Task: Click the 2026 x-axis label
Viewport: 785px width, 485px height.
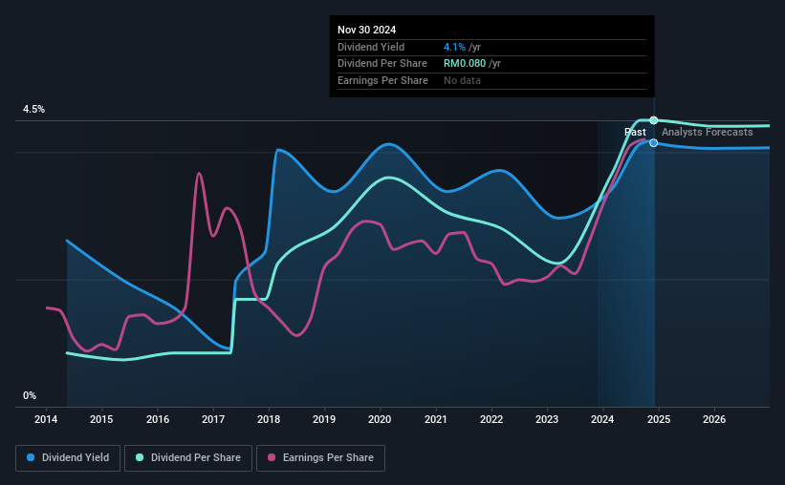Action: coord(714,419)
